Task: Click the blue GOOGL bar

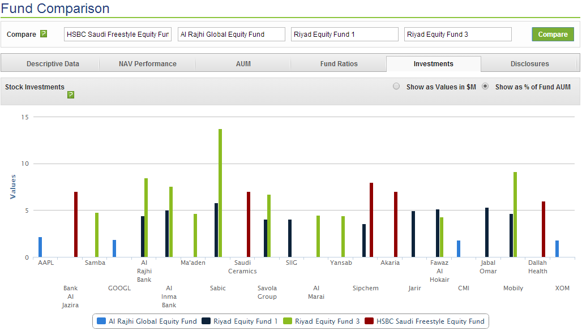Action: pos(114,248)
